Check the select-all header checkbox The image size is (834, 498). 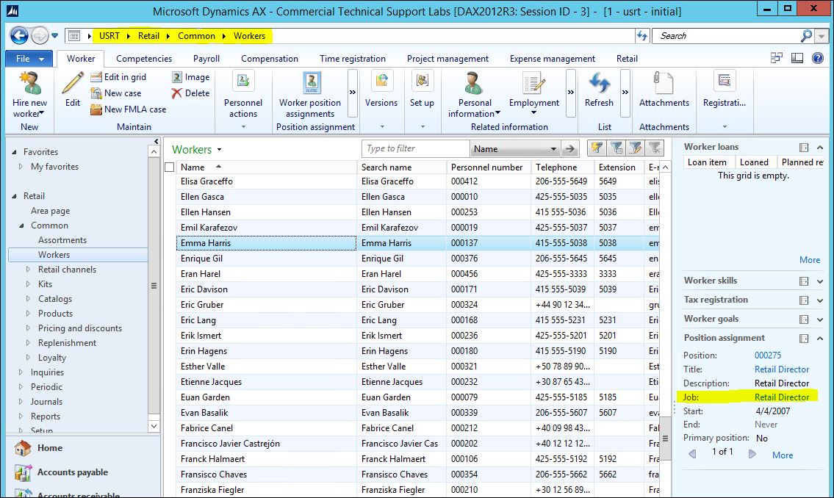click(x=169, y=167)
